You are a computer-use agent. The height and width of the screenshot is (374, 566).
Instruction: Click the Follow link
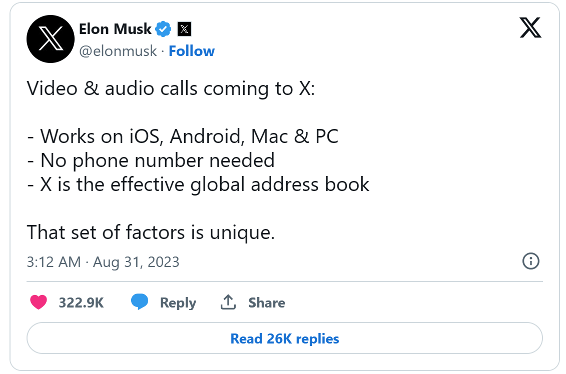coord(192,51)
